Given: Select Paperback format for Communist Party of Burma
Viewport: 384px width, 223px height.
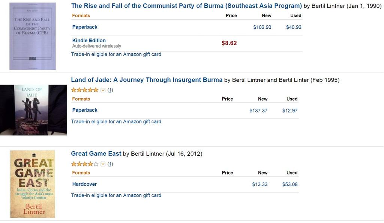Looking at the screenshot, I should click(x=85, y=27).
